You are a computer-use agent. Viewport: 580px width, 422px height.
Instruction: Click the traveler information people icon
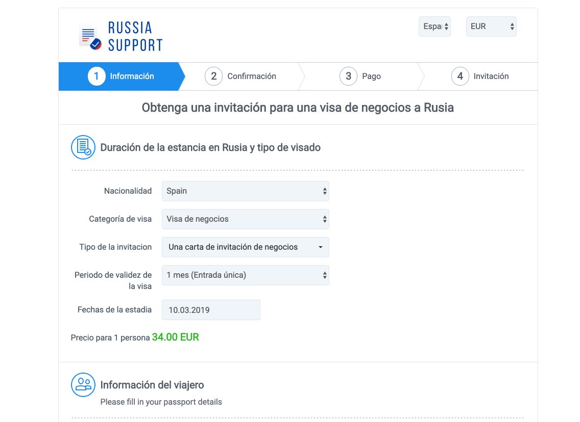click(83, 385)
